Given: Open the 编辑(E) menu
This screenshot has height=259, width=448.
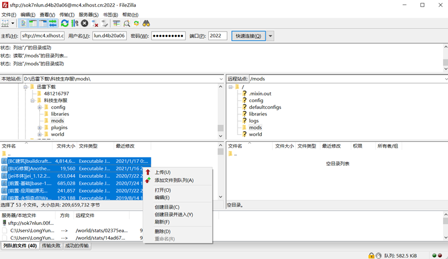Looking at the screenshot, I should click(x=28, y=14).
